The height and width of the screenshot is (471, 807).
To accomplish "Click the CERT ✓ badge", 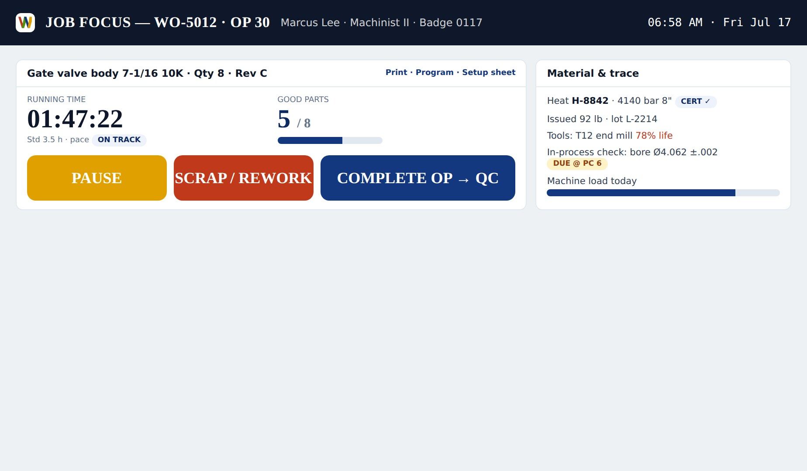I will tap(696, 101).
